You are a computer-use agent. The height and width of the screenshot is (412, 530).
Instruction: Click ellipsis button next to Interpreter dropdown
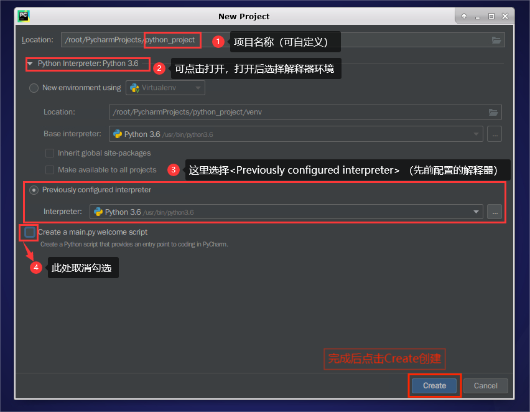[495, 212]
